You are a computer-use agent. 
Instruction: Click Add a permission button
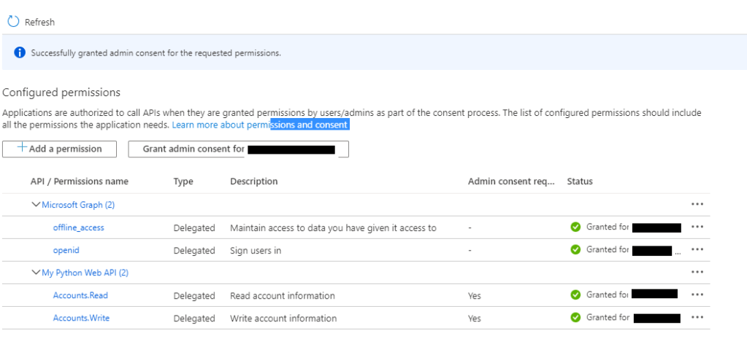pyautogui.click(x=61, y=149)
